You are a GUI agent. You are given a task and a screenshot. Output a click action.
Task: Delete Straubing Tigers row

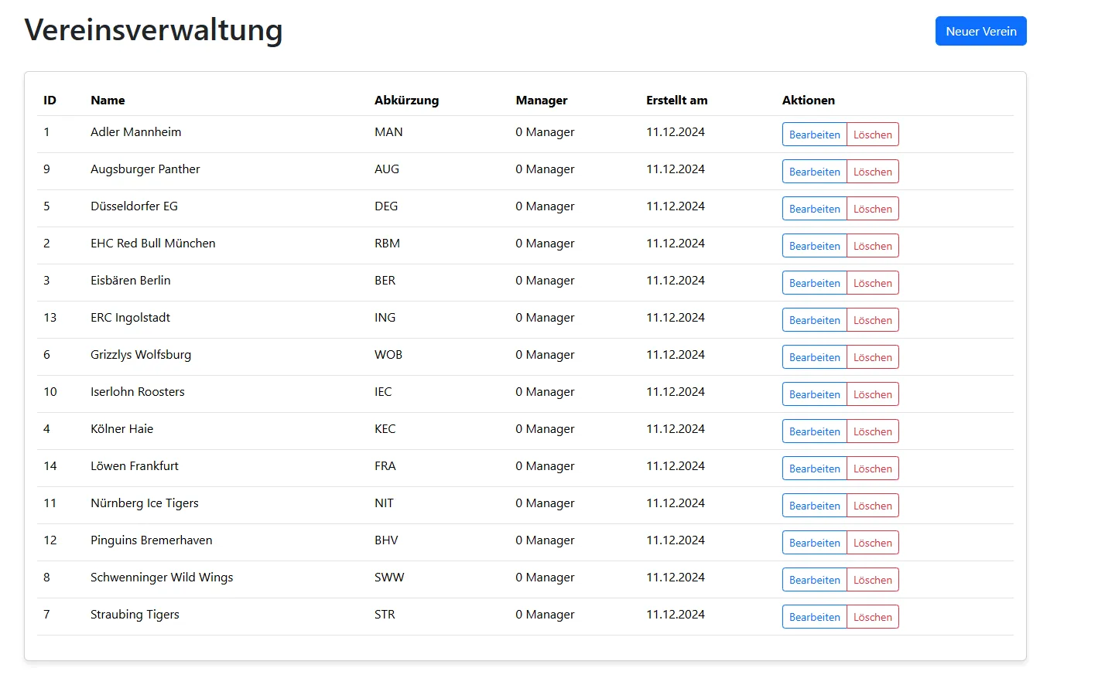click(873, 617)
